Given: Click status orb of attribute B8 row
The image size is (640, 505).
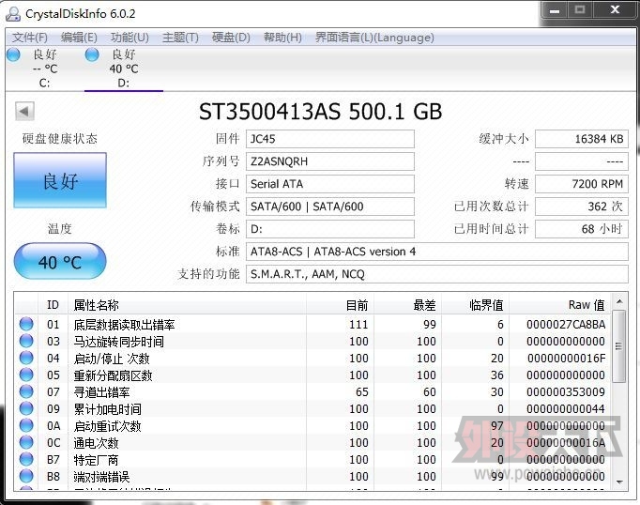Looking at the screenshot, I should (x=26, y=476).
